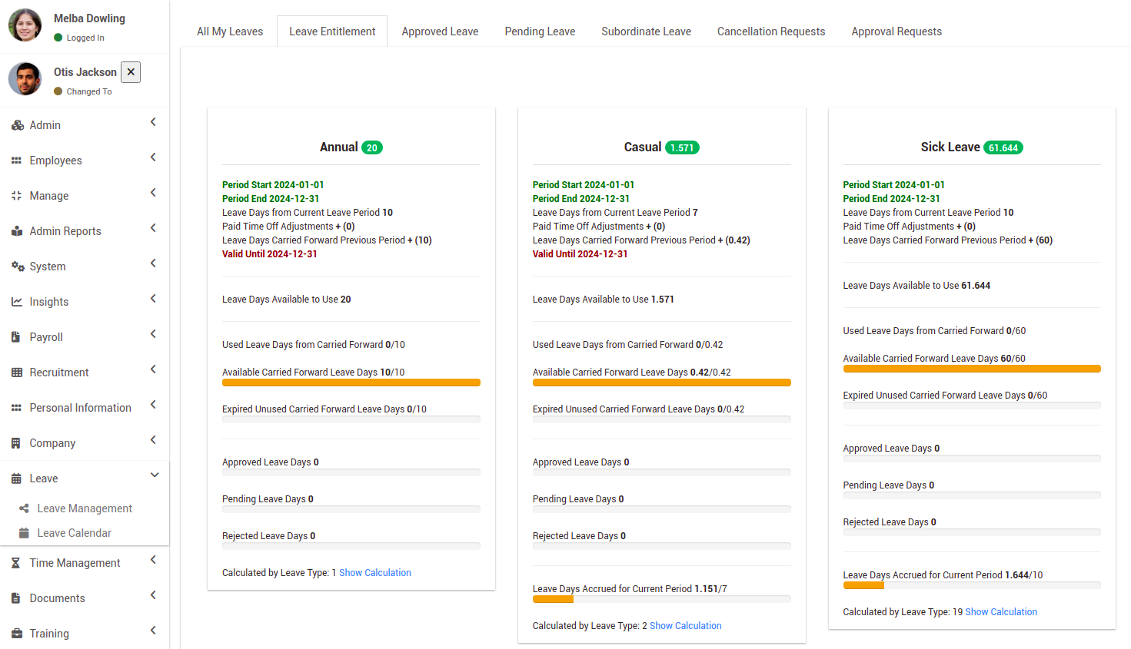Click Annual carried forward progress bar
The height and width of the screenshot is (649, 1131).
[351, 382]
